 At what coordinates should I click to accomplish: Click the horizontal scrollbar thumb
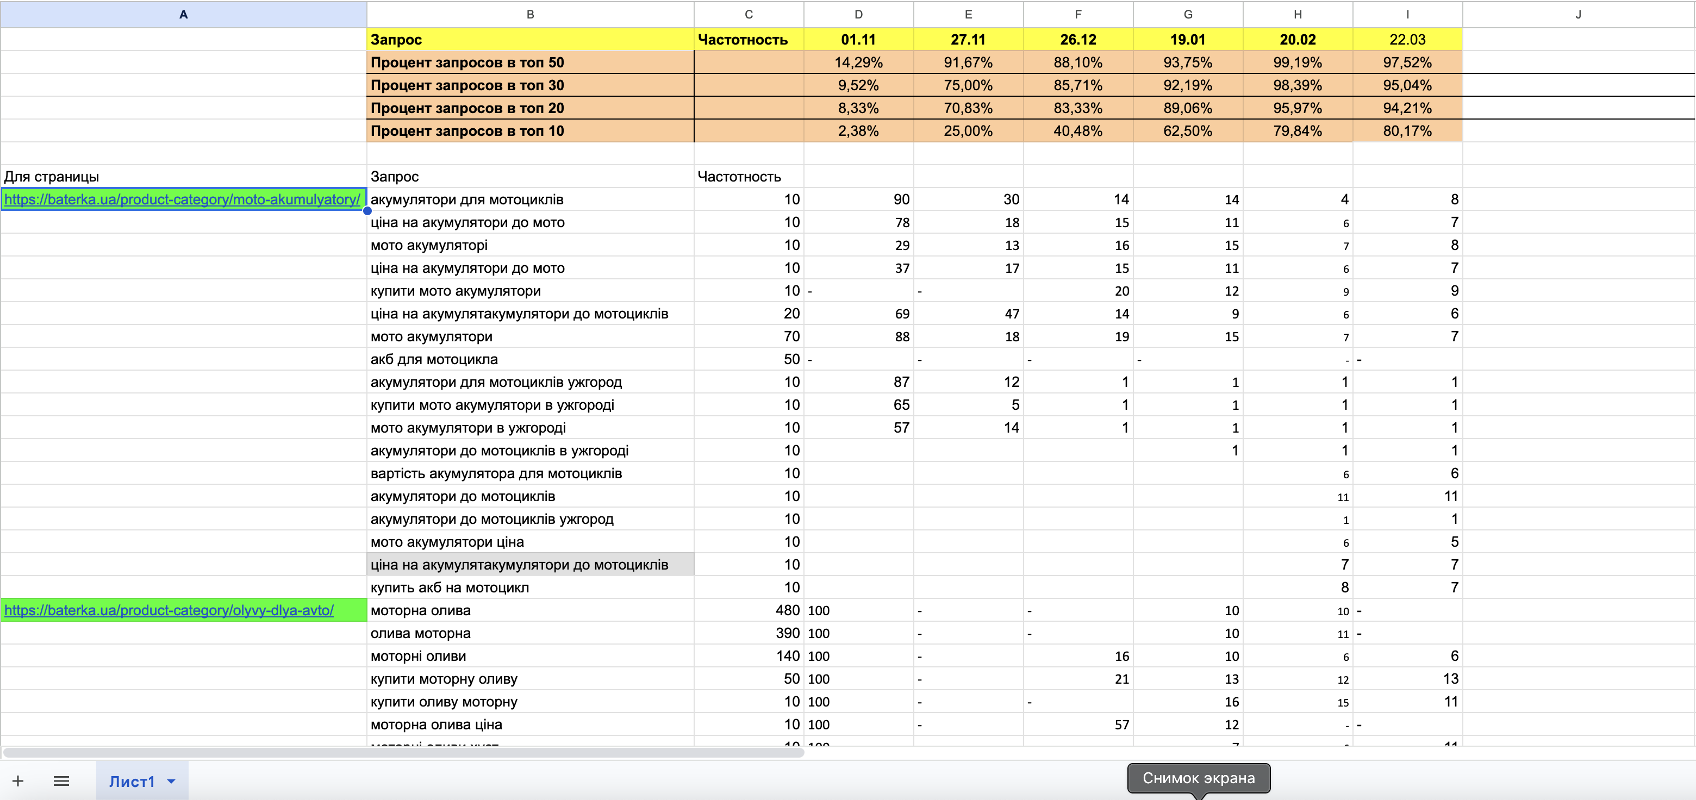403,752
